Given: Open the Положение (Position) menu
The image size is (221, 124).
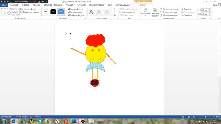Looking at the screenshot, I should [x=146, y=12].
